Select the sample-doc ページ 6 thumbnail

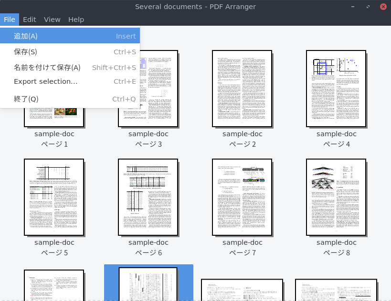pos(148,197)
